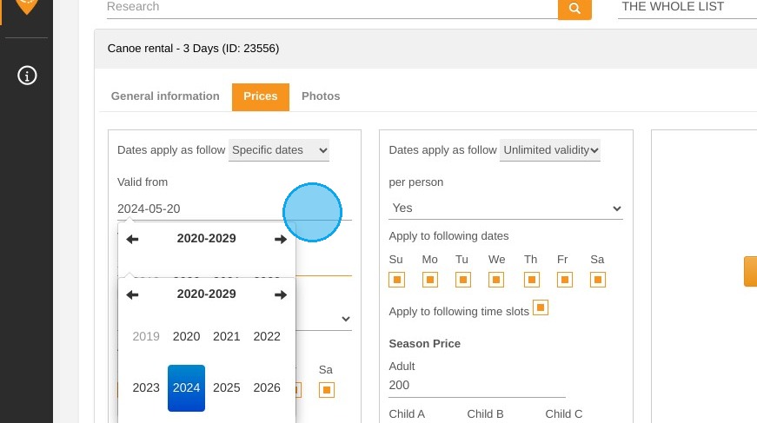Click previous decade arrow in lower calendar
The height and width of the screenshot is (423, 757).
tap(132, 294)
